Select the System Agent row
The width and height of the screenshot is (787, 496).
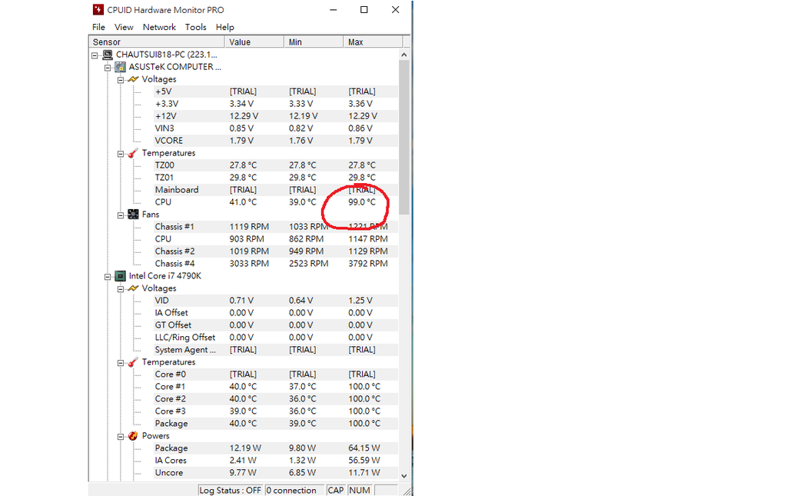click(x=276, y=350)
